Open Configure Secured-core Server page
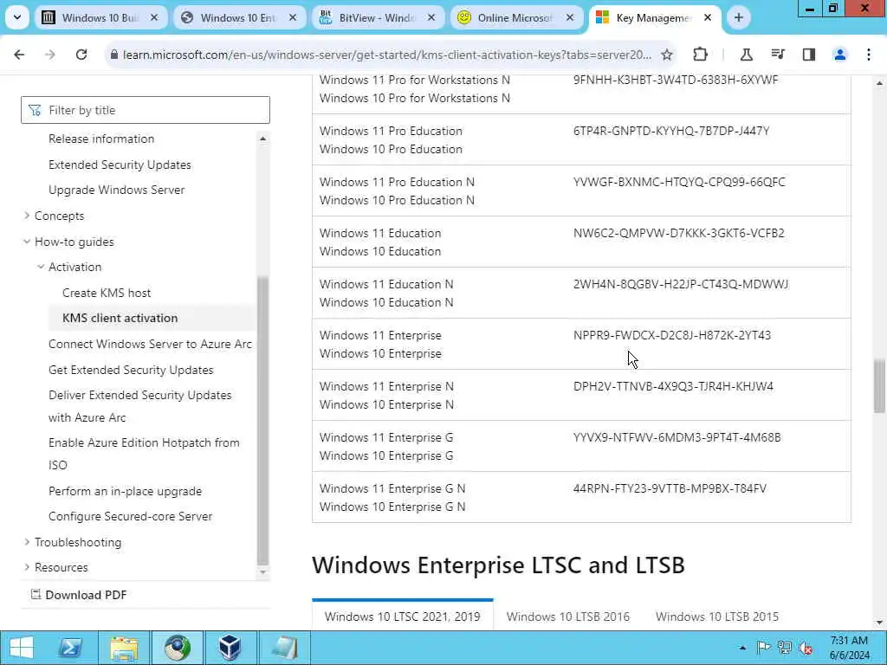 click(130, 516)
